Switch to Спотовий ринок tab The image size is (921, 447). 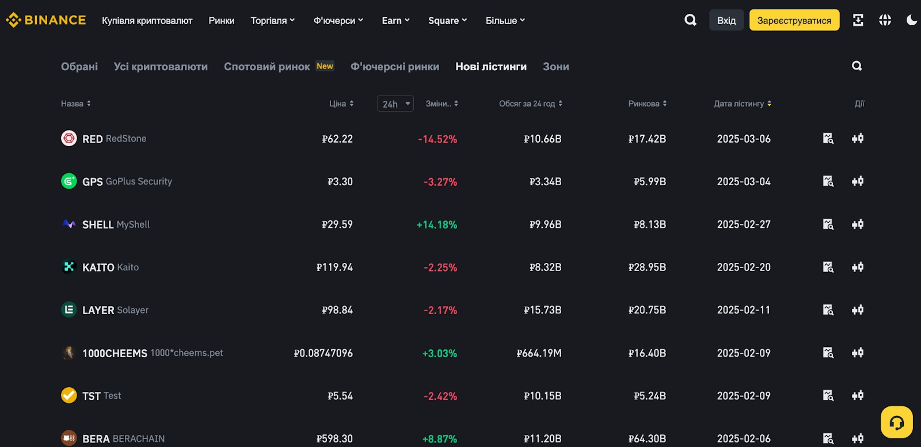pyautogui.click(x=267, y=67)
